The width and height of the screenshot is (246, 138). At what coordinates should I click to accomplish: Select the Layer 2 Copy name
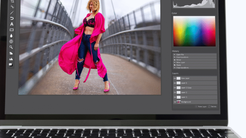pyautogui.click(x=186, y=88)
